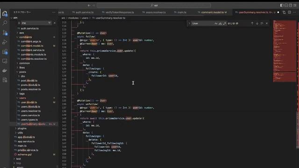Viewport: 299px width, 168px height.
Task: Toggle filter mode in explorer search box
Action: (50, 23)
